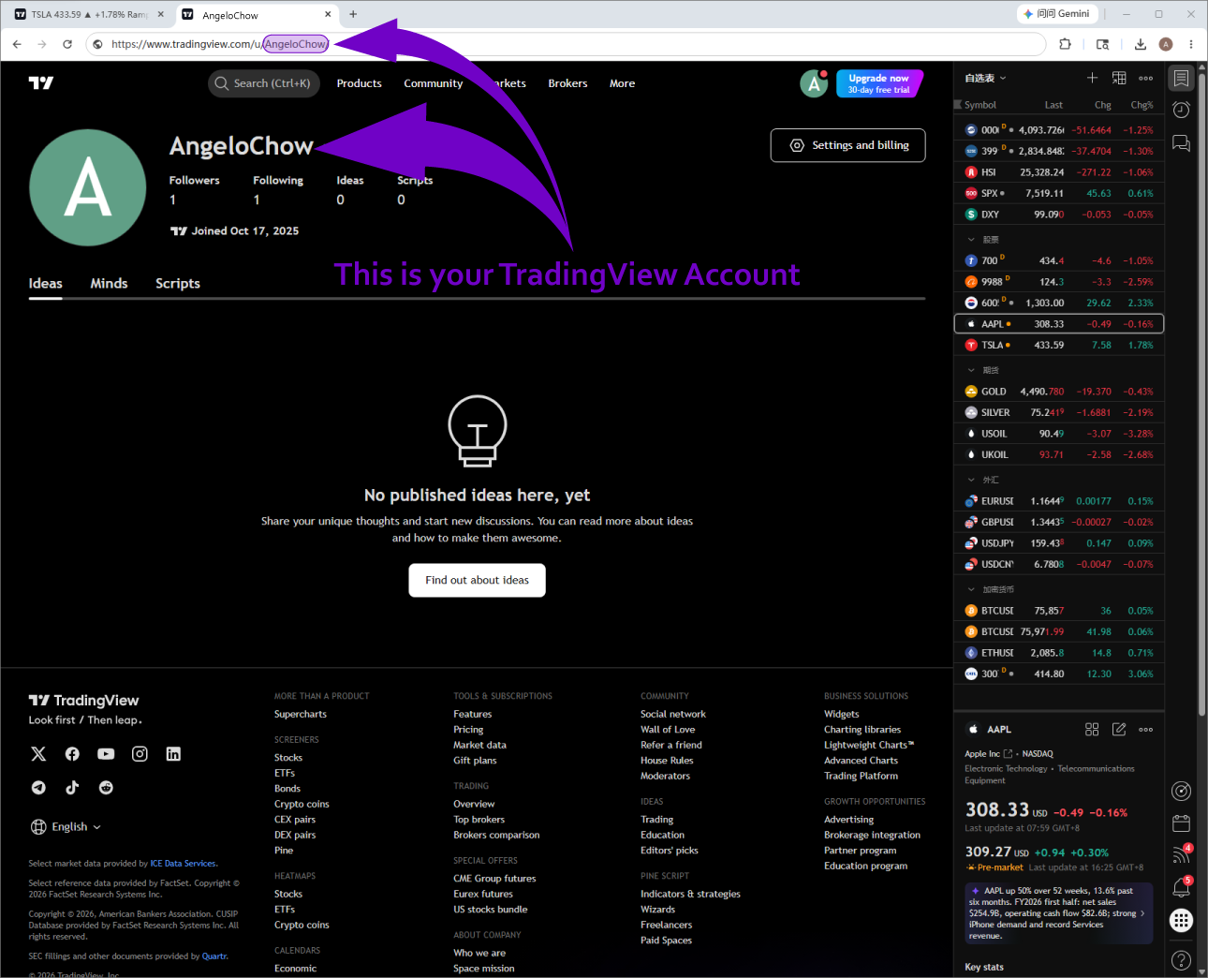Visit TradingView on X icon

pyautogui.click(x=38, y=754)
